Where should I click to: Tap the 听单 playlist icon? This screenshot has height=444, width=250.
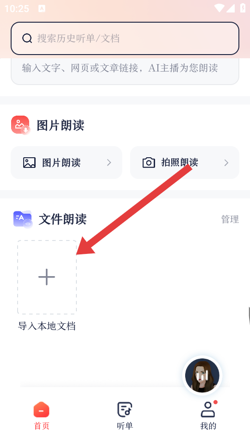(125, 409)
